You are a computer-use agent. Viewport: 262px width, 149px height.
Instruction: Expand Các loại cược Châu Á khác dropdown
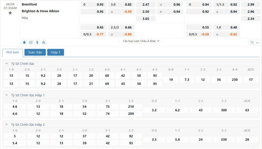click(x=141, y=41)
